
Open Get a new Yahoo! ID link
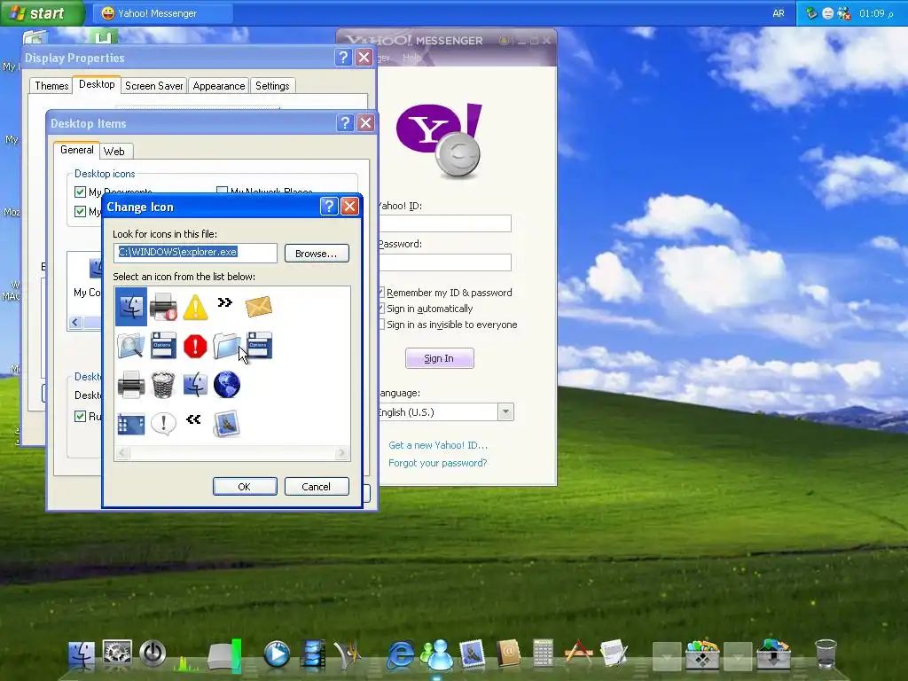[438, 445]
